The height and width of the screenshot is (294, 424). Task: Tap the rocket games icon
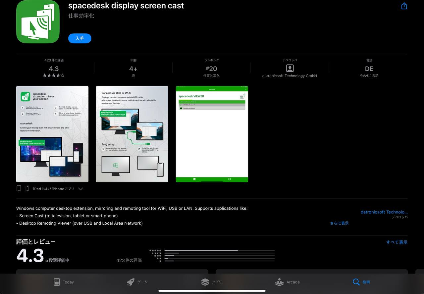pos(131,282)
